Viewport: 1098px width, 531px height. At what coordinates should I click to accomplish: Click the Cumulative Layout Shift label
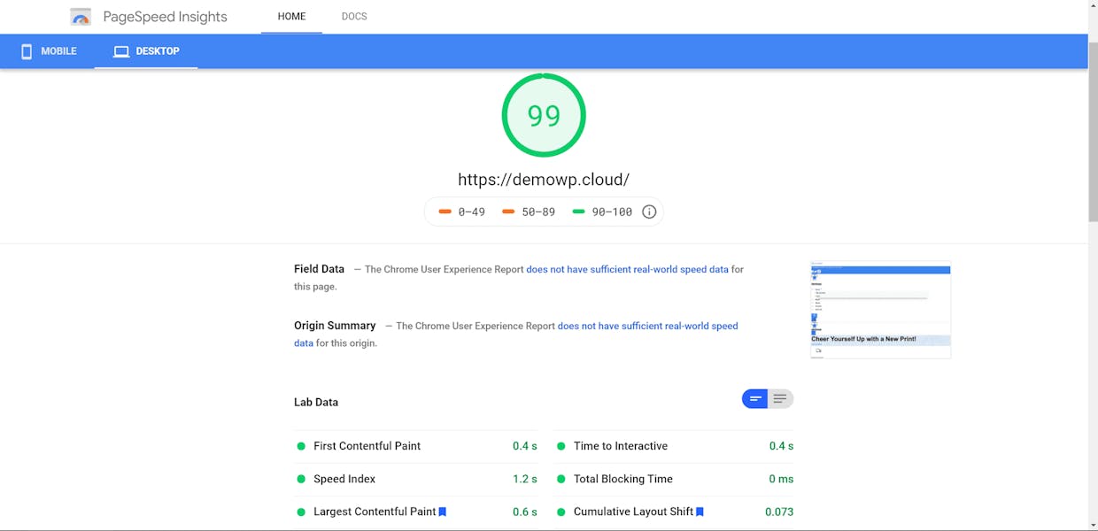pyautogui.click(x=633, y=512)
